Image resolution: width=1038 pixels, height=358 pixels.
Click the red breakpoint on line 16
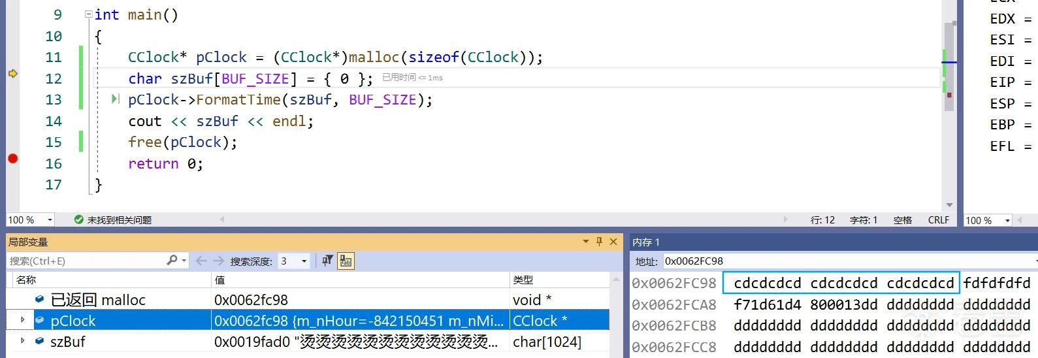click(x=12, y=159)
